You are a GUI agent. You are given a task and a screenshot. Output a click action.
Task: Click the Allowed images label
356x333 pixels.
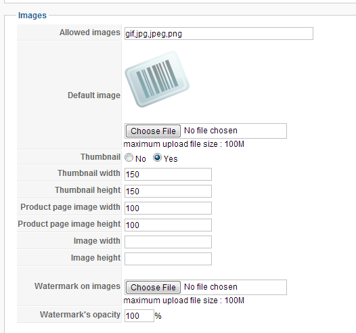click(x=90, y=32)
